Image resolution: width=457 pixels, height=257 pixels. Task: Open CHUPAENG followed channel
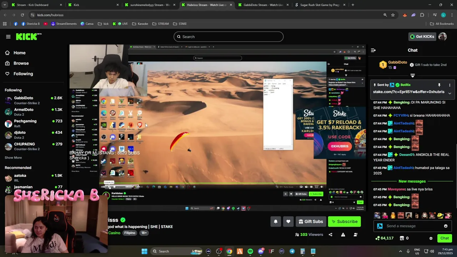pyautogui.click(x=34, y=146)
